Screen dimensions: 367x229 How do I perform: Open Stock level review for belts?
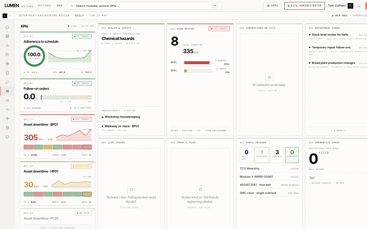click(x=330, y=35)
